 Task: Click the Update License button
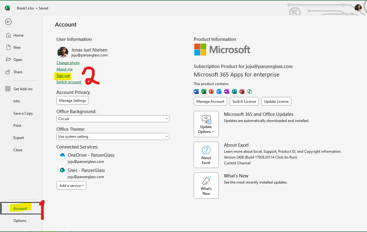276,101
